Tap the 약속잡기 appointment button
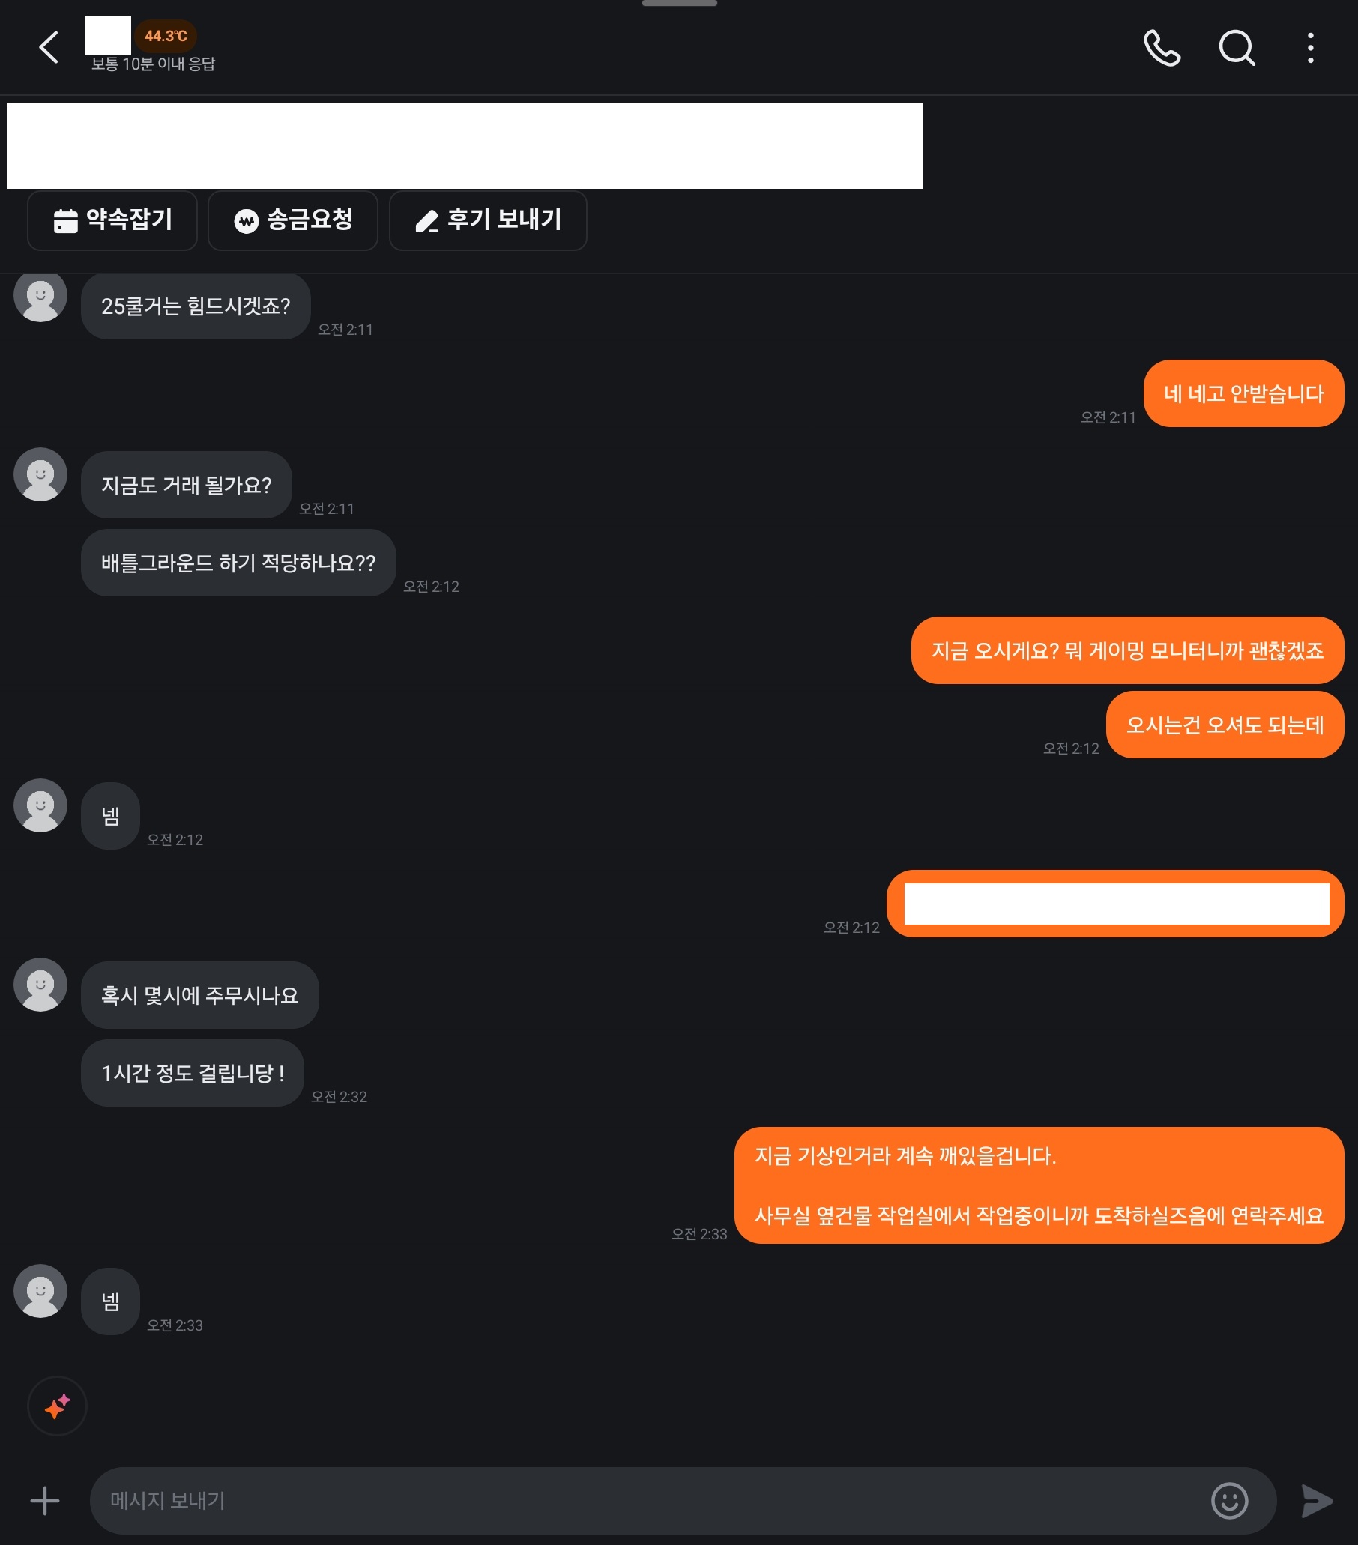Screen dimensions: 1358x1545 coord(112,221)
